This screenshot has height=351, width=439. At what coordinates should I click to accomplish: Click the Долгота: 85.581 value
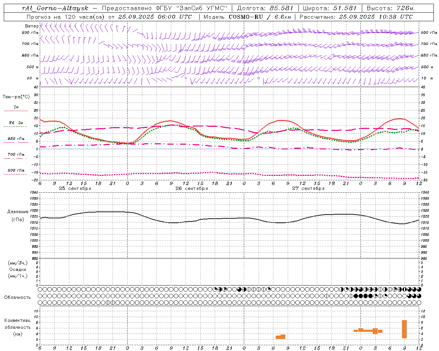(266, 8)
